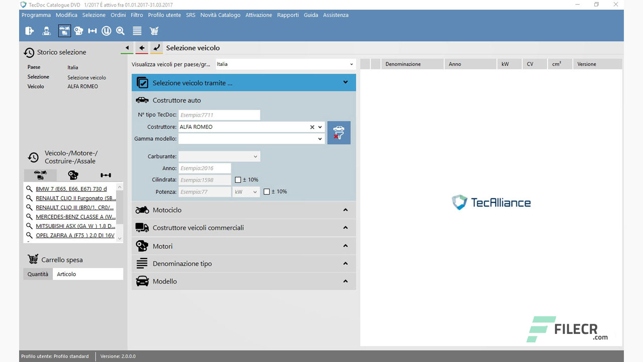Image resolution: width=643 pixels, height=362 pixels.
Task: Click magnifier icon beside OPEL ZAFIRA entry
Action: click(29, 235)
